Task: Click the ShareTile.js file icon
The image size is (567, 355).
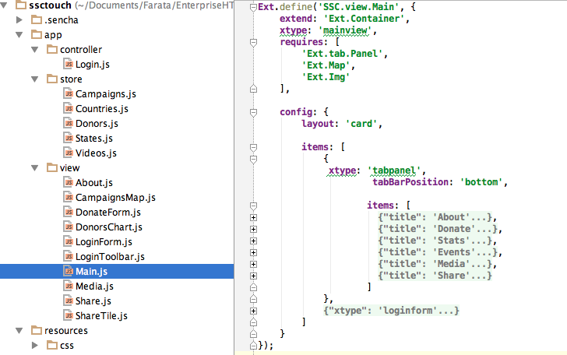Action: (69, 316)
